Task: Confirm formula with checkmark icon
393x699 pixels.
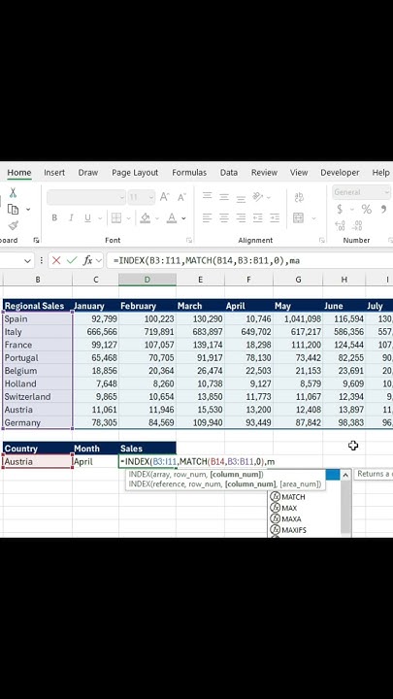Action: point(72,260)
